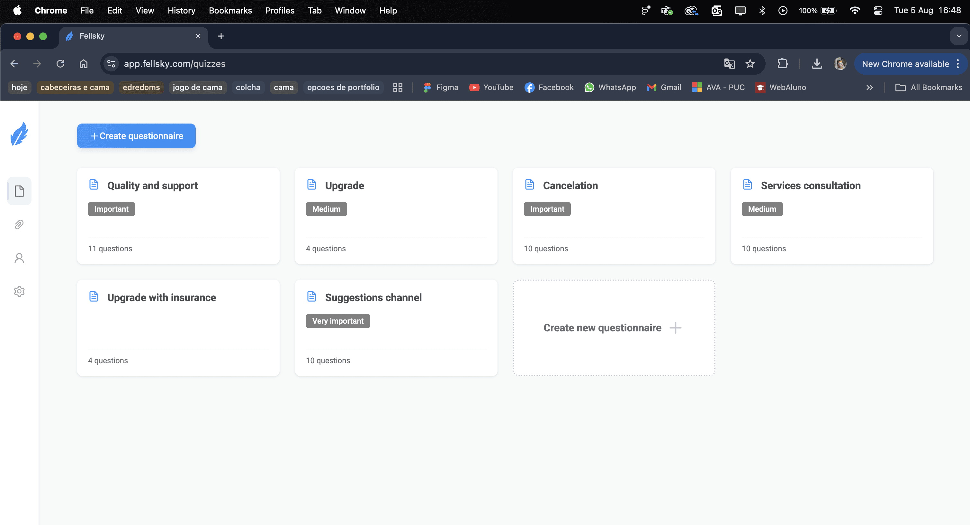Open the Chrome downloads icon
Screen dimensions: 970x525
(x=816, y=64)
